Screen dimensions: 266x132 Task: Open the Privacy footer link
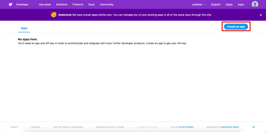(x=14, y=127)
